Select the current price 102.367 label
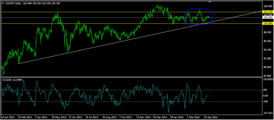Image resolution: width=274 pixels, height=120 pixels. tap(268, 17)
